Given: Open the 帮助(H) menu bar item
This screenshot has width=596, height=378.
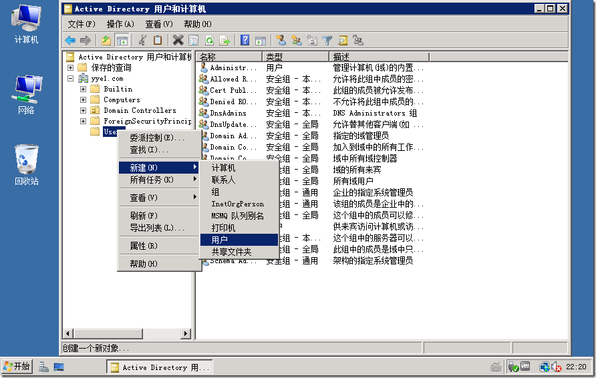Looking at the screenshot, I should (x=198, y=24).
